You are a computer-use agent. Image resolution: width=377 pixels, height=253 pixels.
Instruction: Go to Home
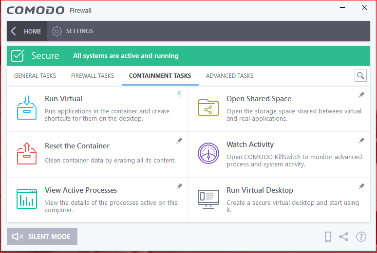coord(27,31)
